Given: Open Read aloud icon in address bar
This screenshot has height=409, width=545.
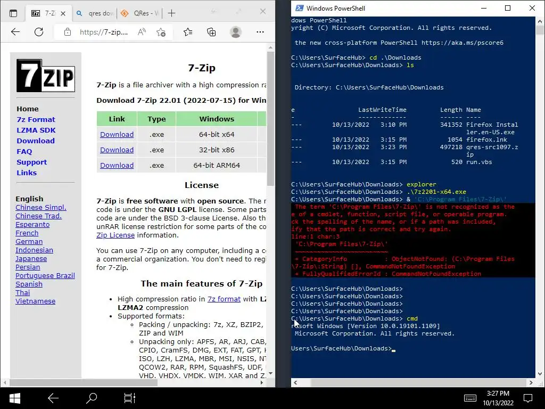Looking at the screenshot, I should point(142,32).
